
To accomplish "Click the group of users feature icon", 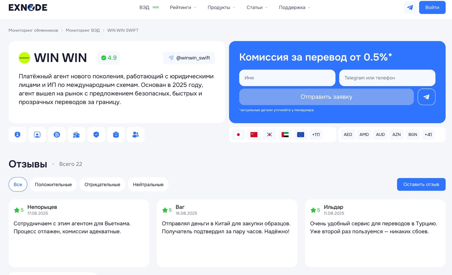I will click(136, 135).
